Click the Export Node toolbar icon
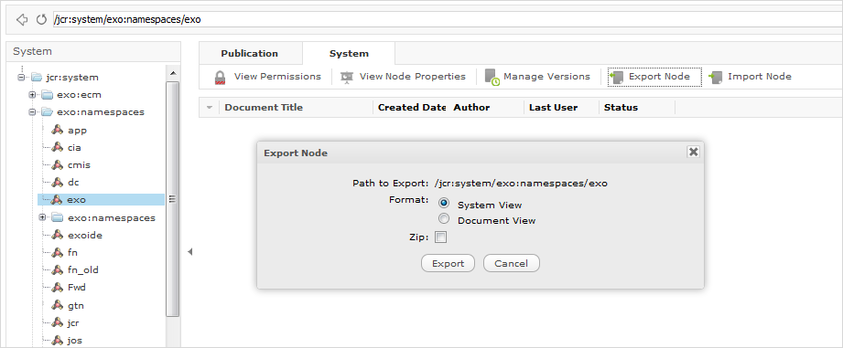This screenshot has height=348, width=843. tap(616, 78)
